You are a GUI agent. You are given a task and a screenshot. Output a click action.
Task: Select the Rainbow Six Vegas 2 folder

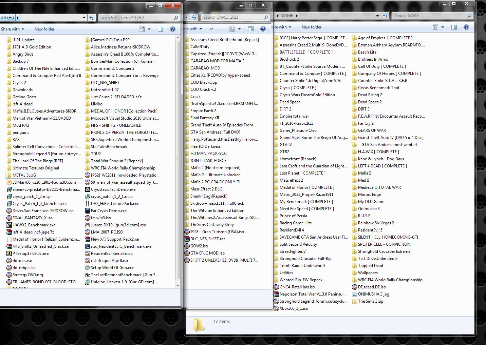(373, 223)
